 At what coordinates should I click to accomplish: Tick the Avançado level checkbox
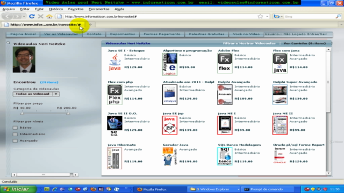pyautogui.click(x=15, y=141)
